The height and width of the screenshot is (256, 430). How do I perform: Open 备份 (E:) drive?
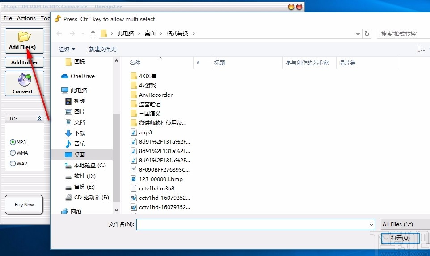pos(80,187)
